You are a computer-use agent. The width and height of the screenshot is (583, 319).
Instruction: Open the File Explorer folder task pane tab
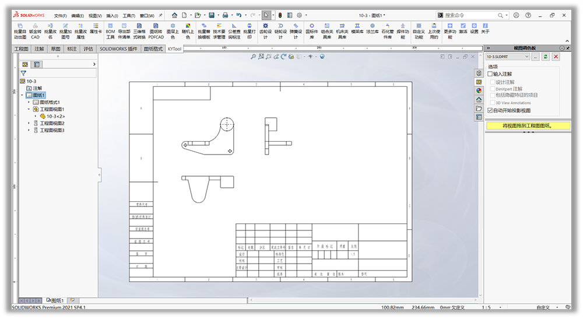(x=479, y=108)
